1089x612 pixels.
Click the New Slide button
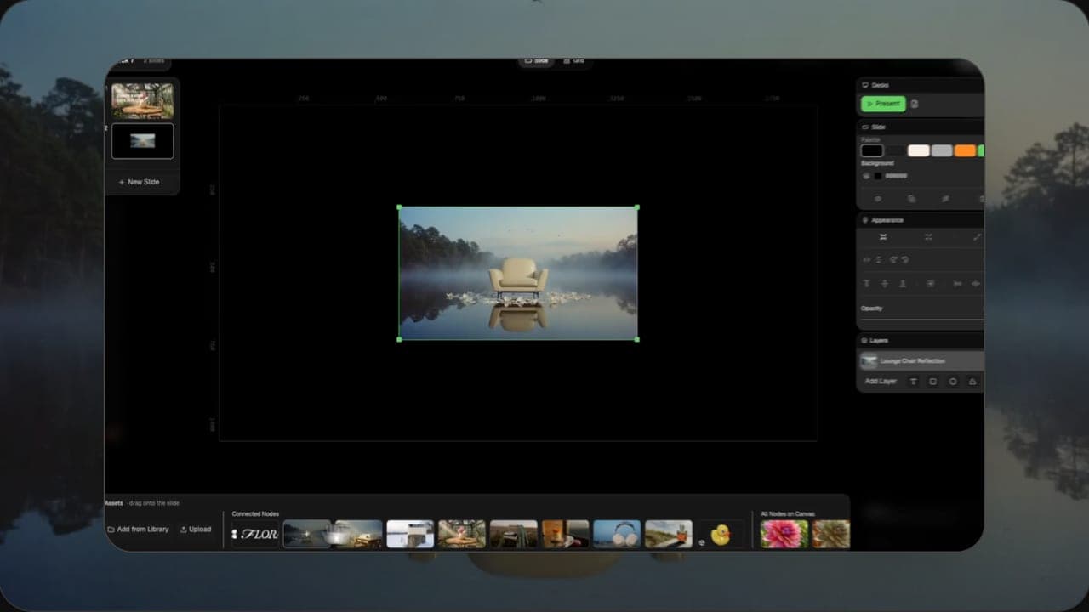point(140,182)
